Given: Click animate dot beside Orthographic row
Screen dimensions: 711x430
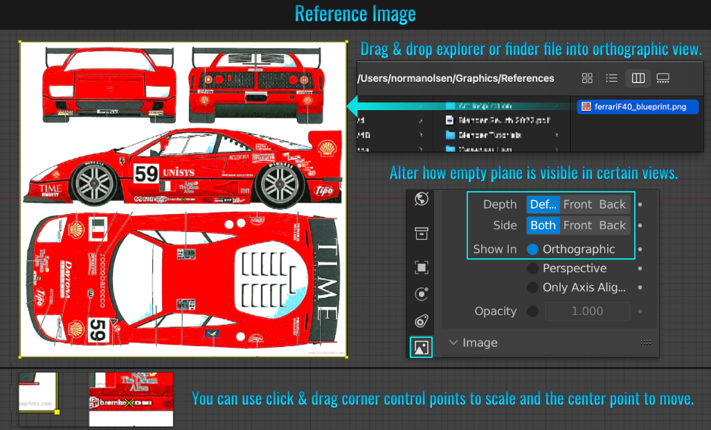Looking at the screenshot, I should pos(640,249).
